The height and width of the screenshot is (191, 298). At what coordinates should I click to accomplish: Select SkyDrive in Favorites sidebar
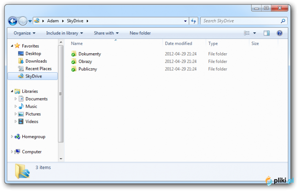point(34,76)
